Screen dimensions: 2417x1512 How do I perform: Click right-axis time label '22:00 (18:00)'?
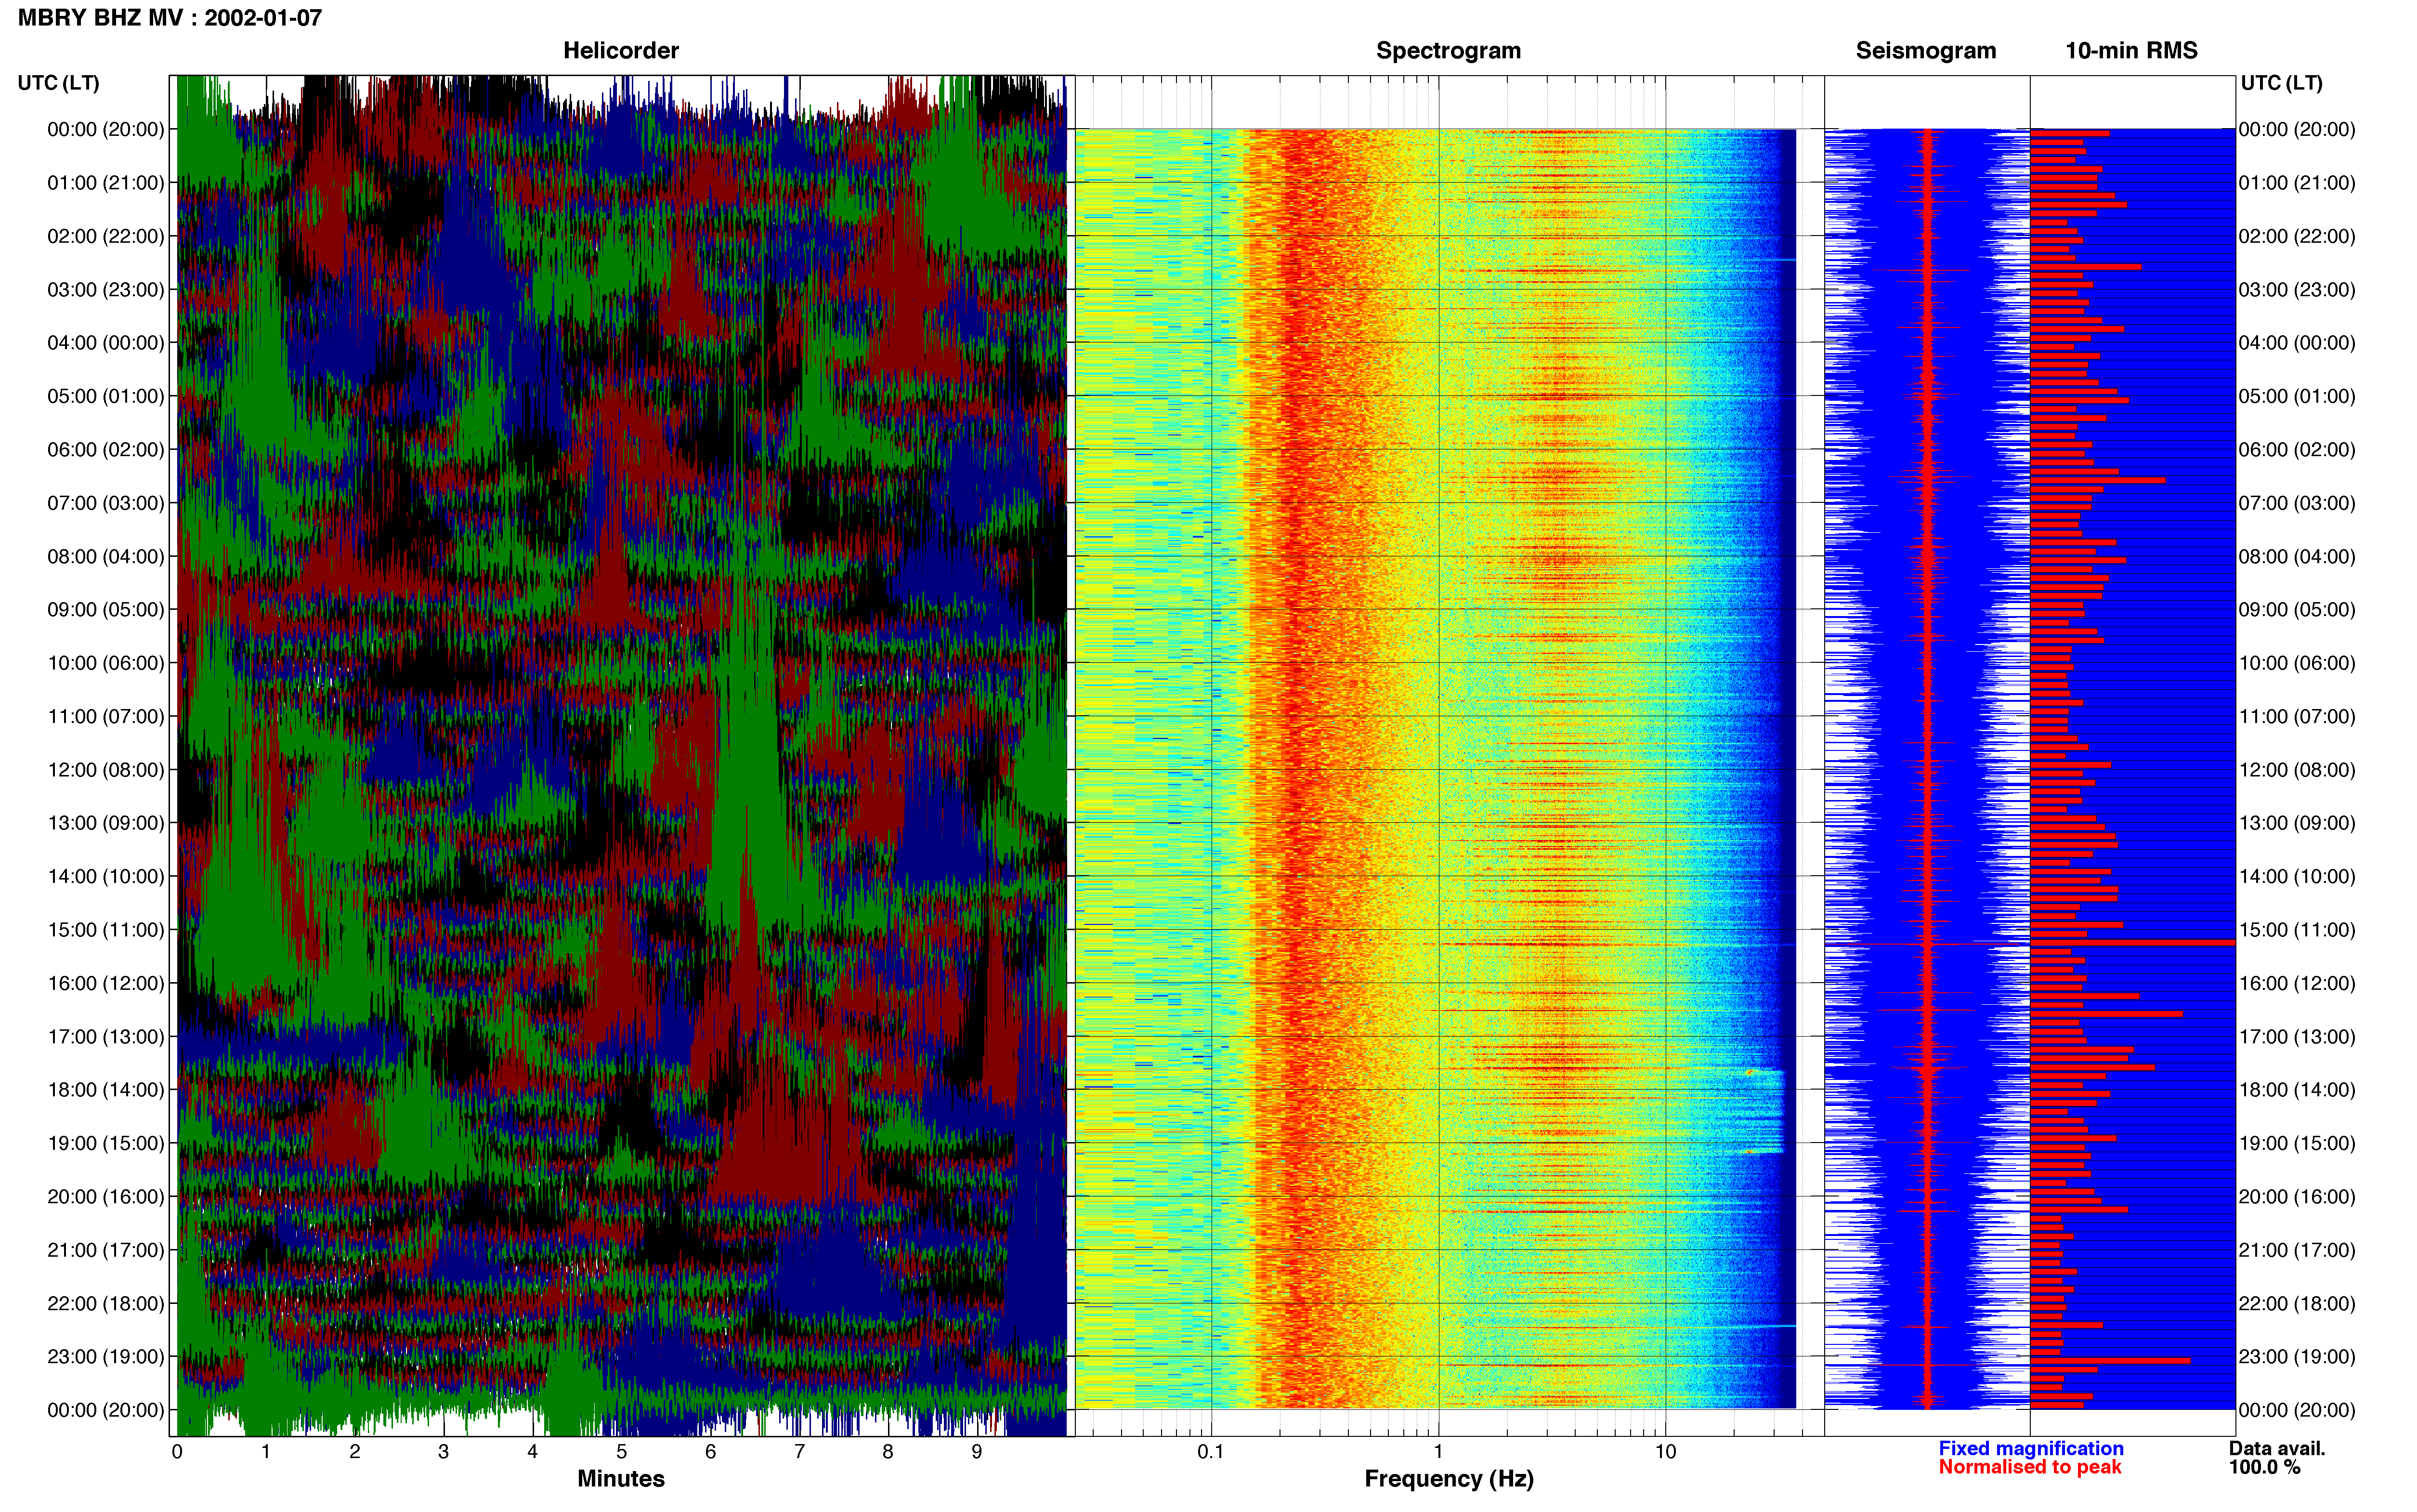pos(2297,1304)
